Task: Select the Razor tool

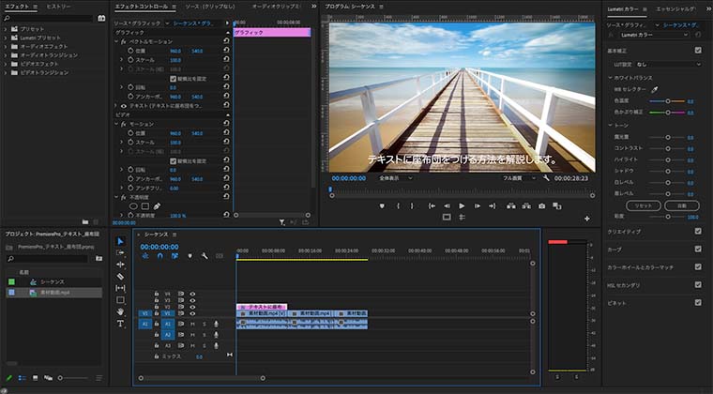Action: click(x=120, y=277)
